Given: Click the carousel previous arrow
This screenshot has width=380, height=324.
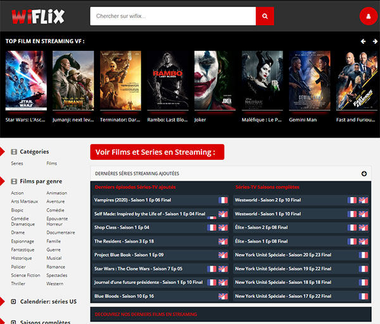Looking at the screenshot, I should click(363, 41).
